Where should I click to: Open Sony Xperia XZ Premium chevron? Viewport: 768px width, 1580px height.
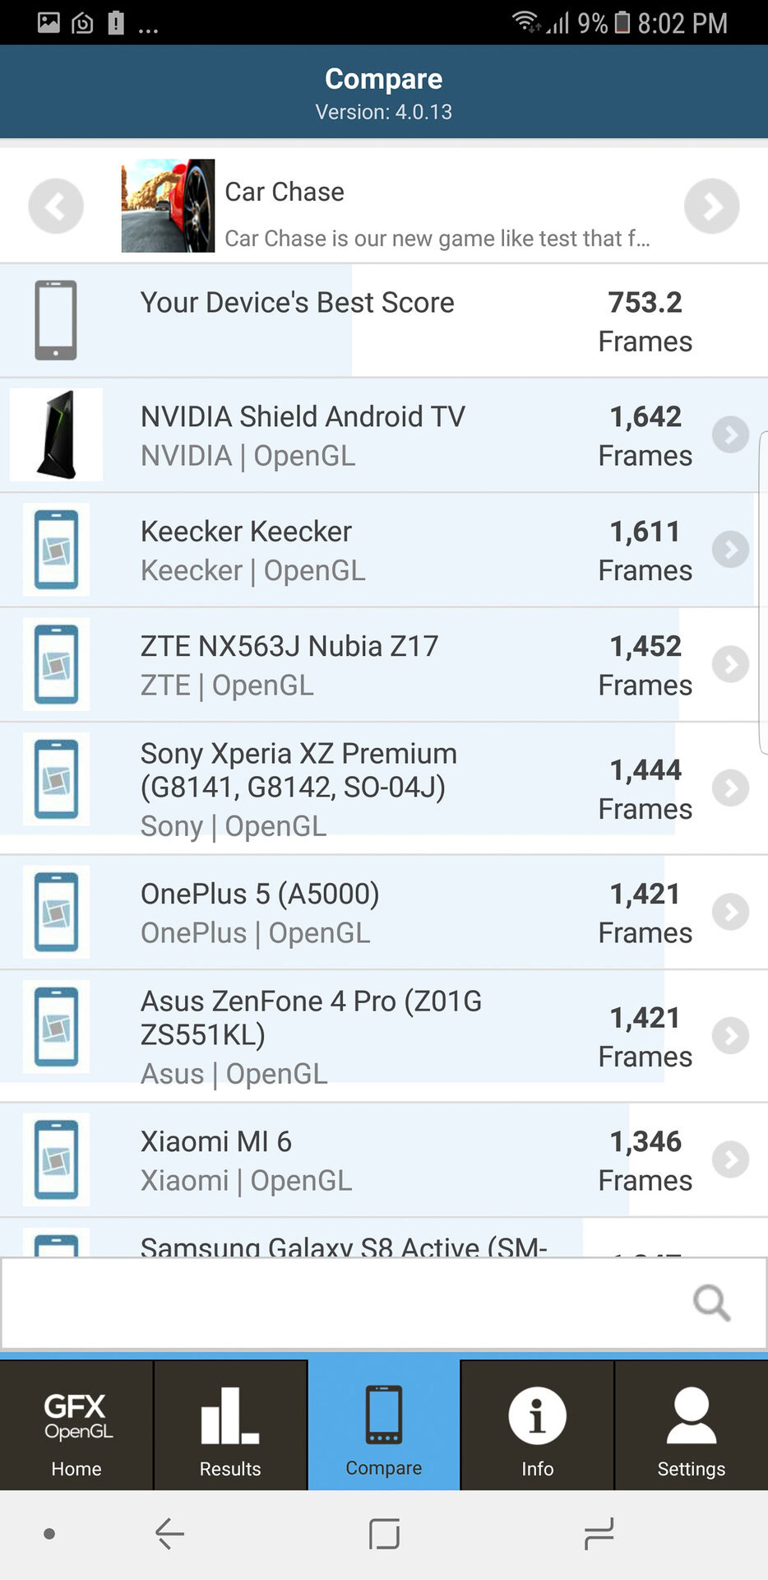coord(730,788)
